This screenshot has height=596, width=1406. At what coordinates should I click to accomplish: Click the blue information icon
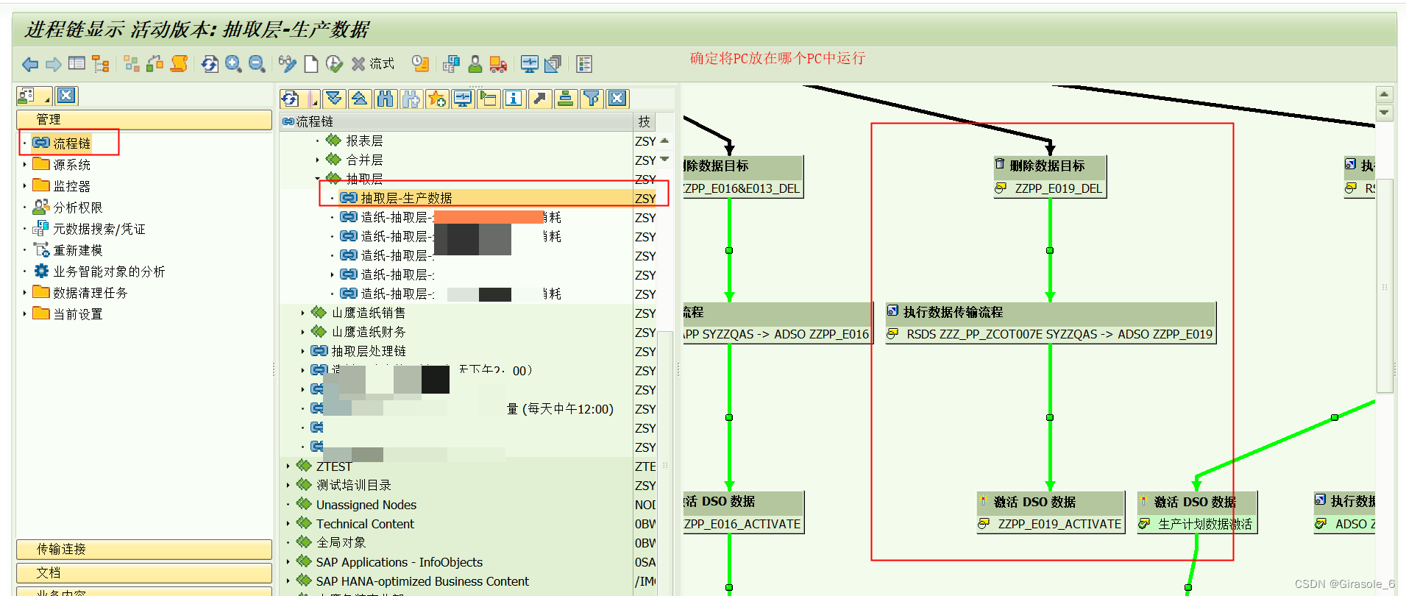pyautogui.click(x=514, y=99)
